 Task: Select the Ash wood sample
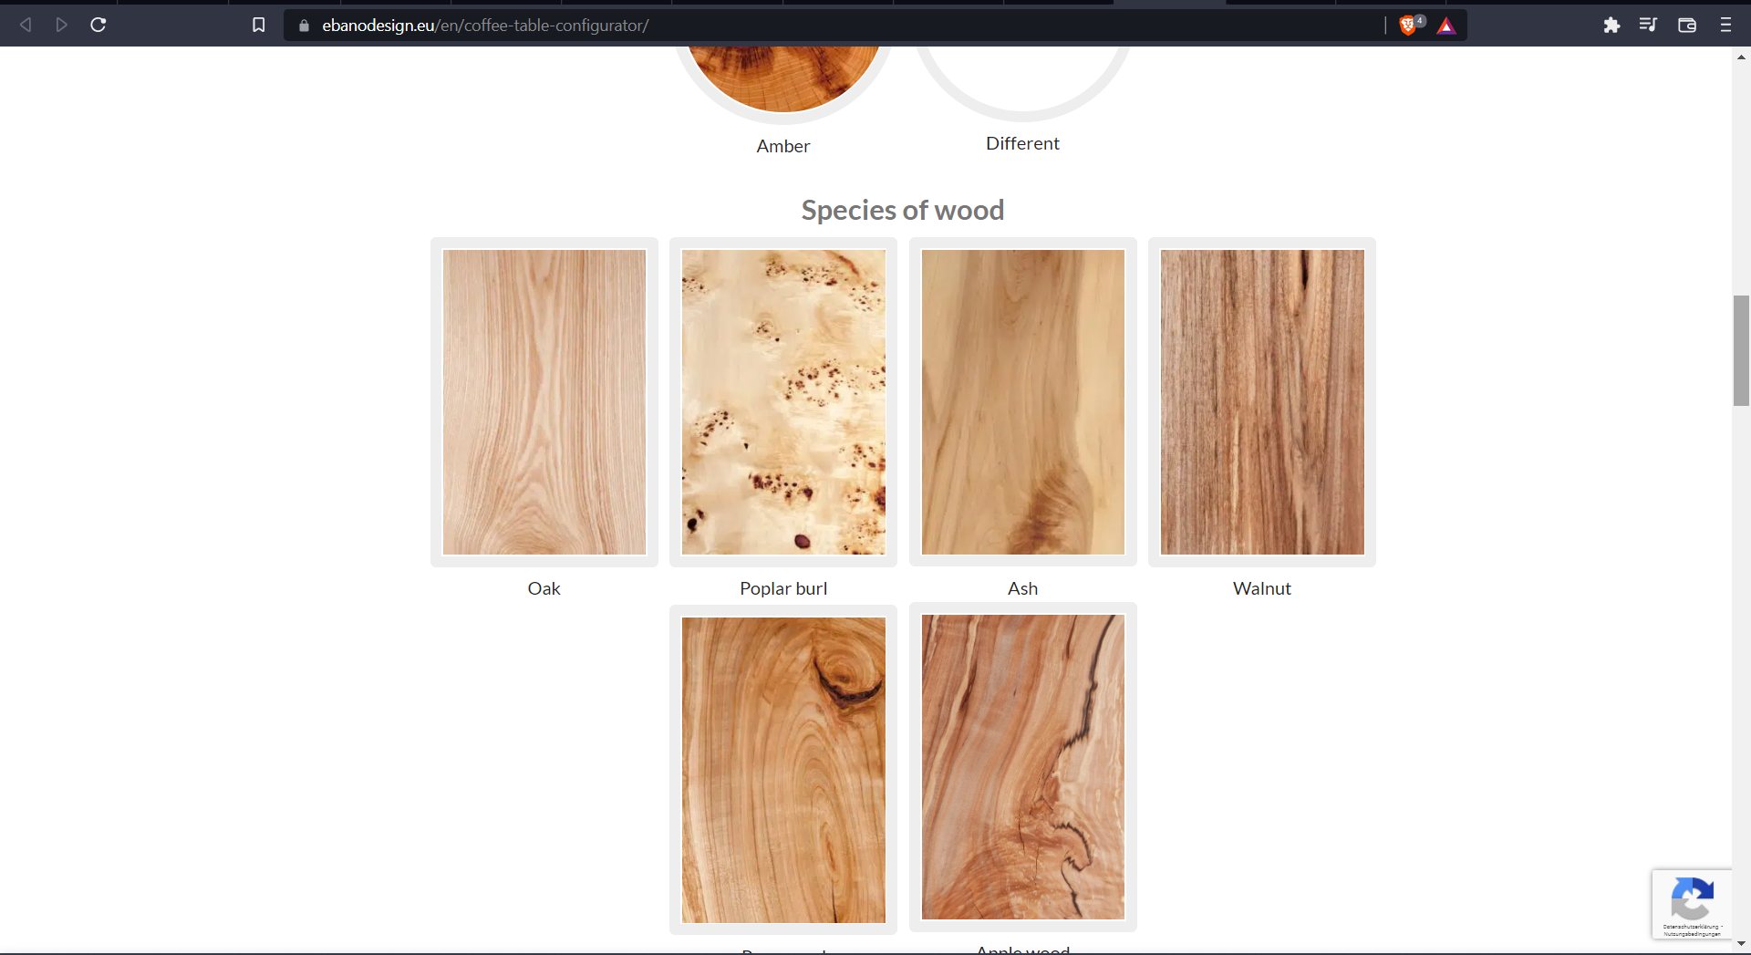coord(1022,401)
